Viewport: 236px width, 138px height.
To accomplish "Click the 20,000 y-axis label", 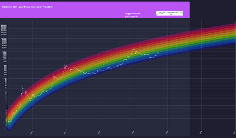I will (4, 48).
